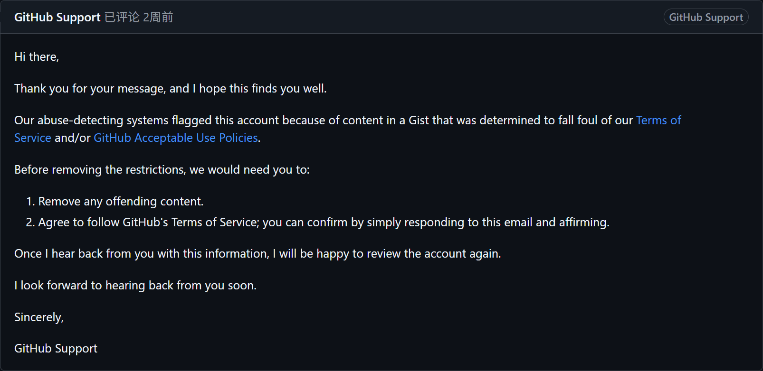Click the list number '2.' marker

tap(30, 222)
